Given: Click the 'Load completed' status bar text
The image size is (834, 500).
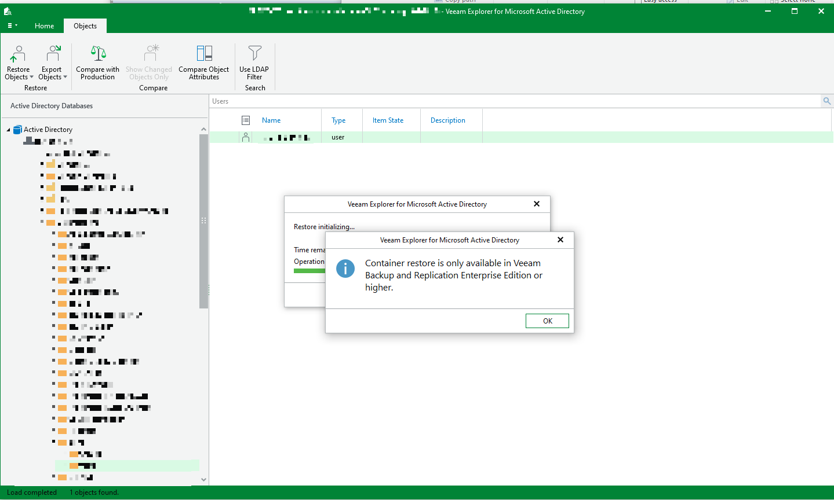Looking at the screenshot, I should pyautogui.click(x=32, y=492).
